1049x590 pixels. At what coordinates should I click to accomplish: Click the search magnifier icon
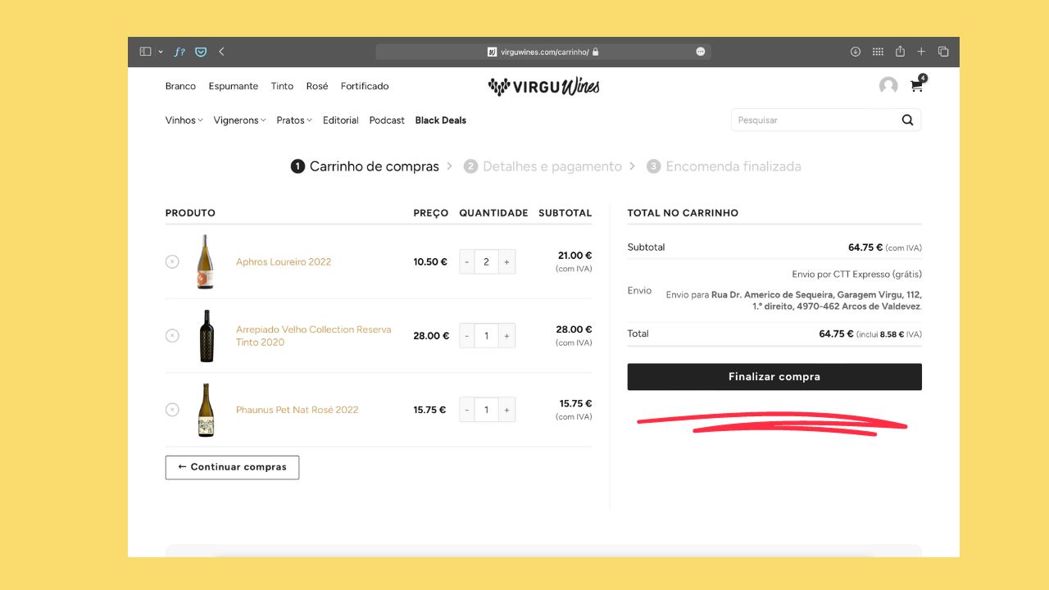point(907,120)
